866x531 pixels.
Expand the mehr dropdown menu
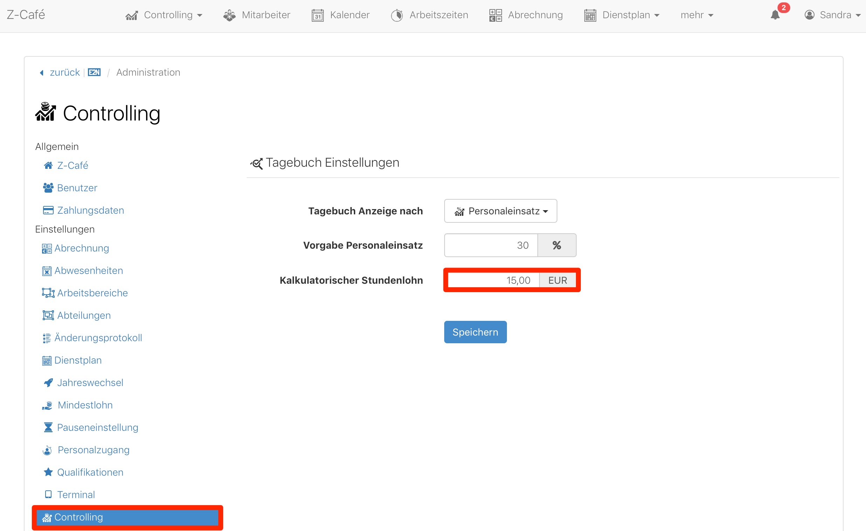(x=697, y=15)
